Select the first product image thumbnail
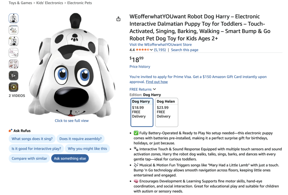Image resolution: width=288 pixels, height=195 pixels. (13, 18)
